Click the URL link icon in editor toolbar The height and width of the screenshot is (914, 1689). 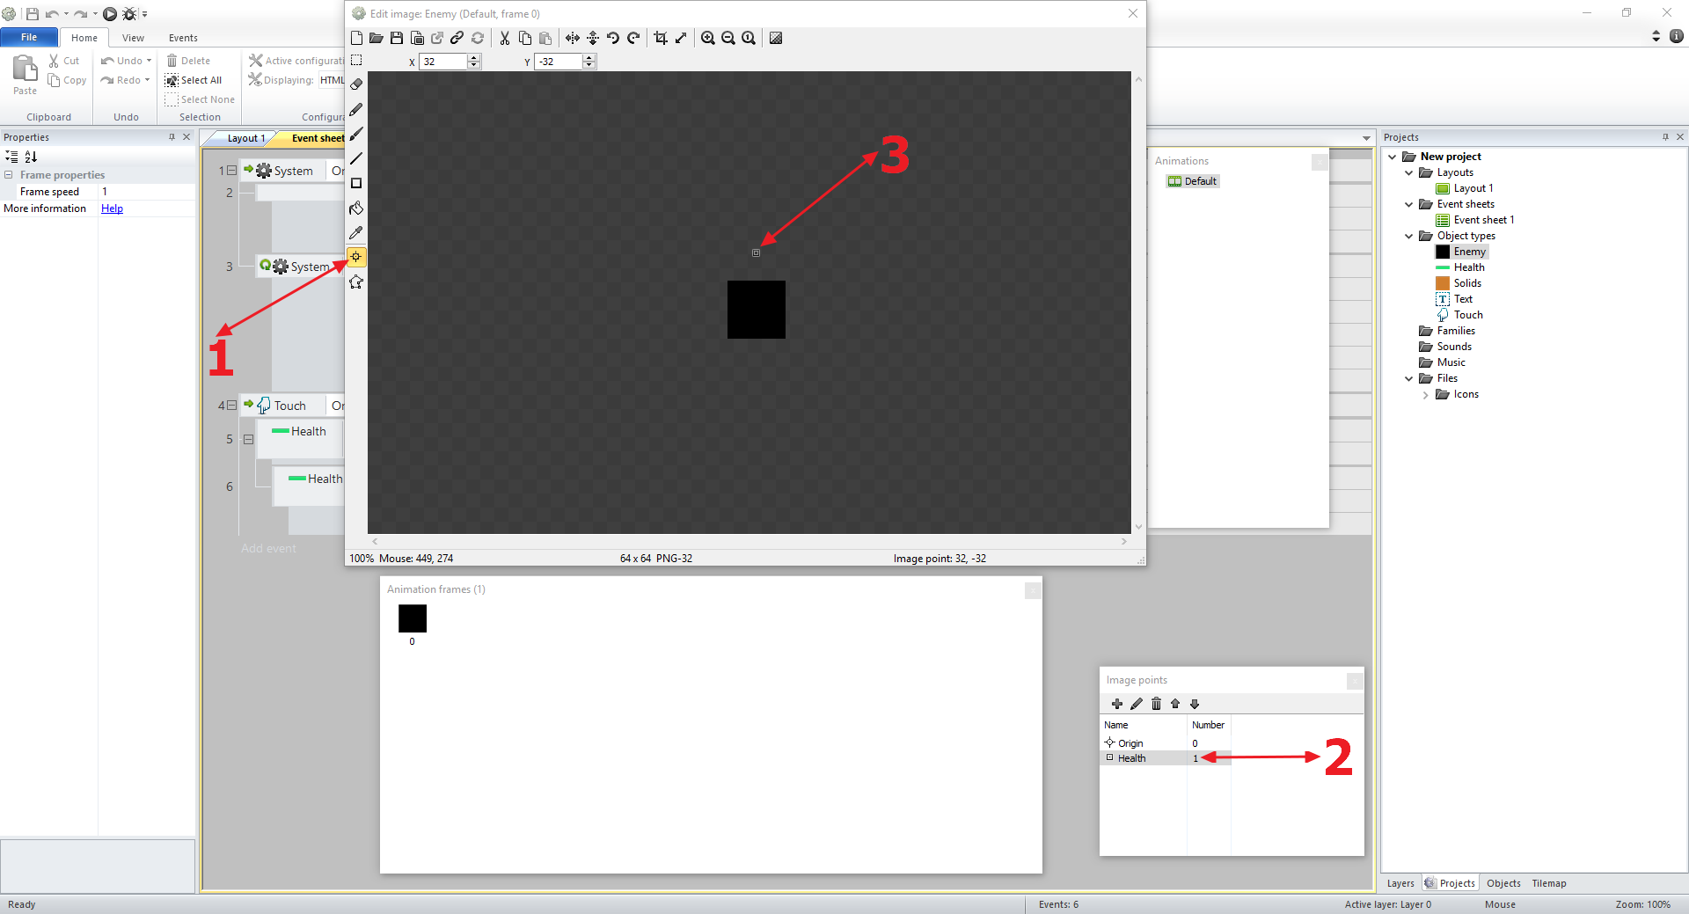[x=457, y=38]
